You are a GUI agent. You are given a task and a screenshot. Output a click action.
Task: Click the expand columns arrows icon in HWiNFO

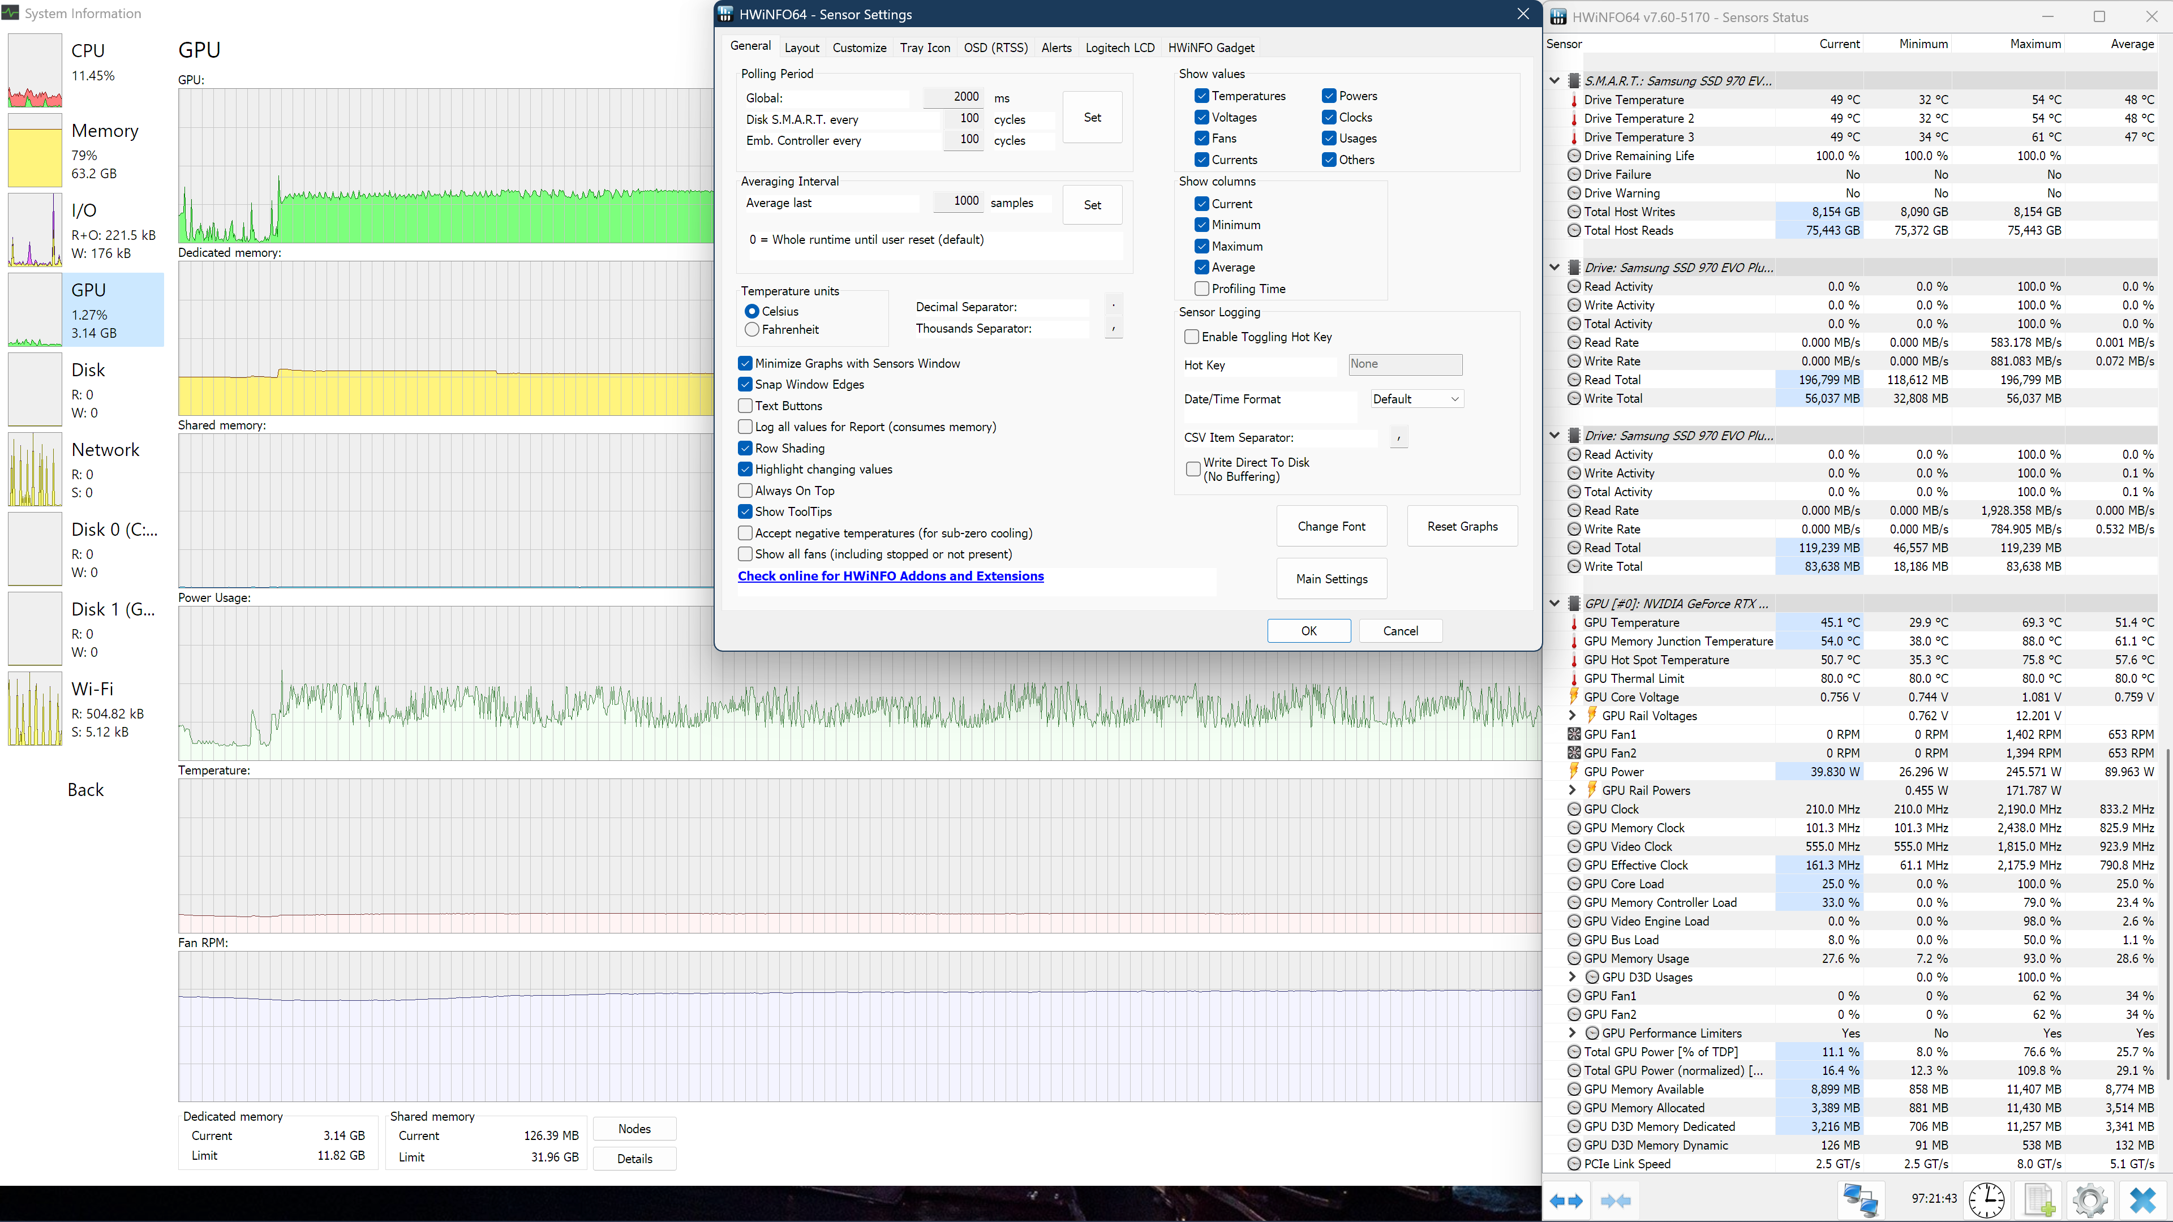point(1566,1200)
